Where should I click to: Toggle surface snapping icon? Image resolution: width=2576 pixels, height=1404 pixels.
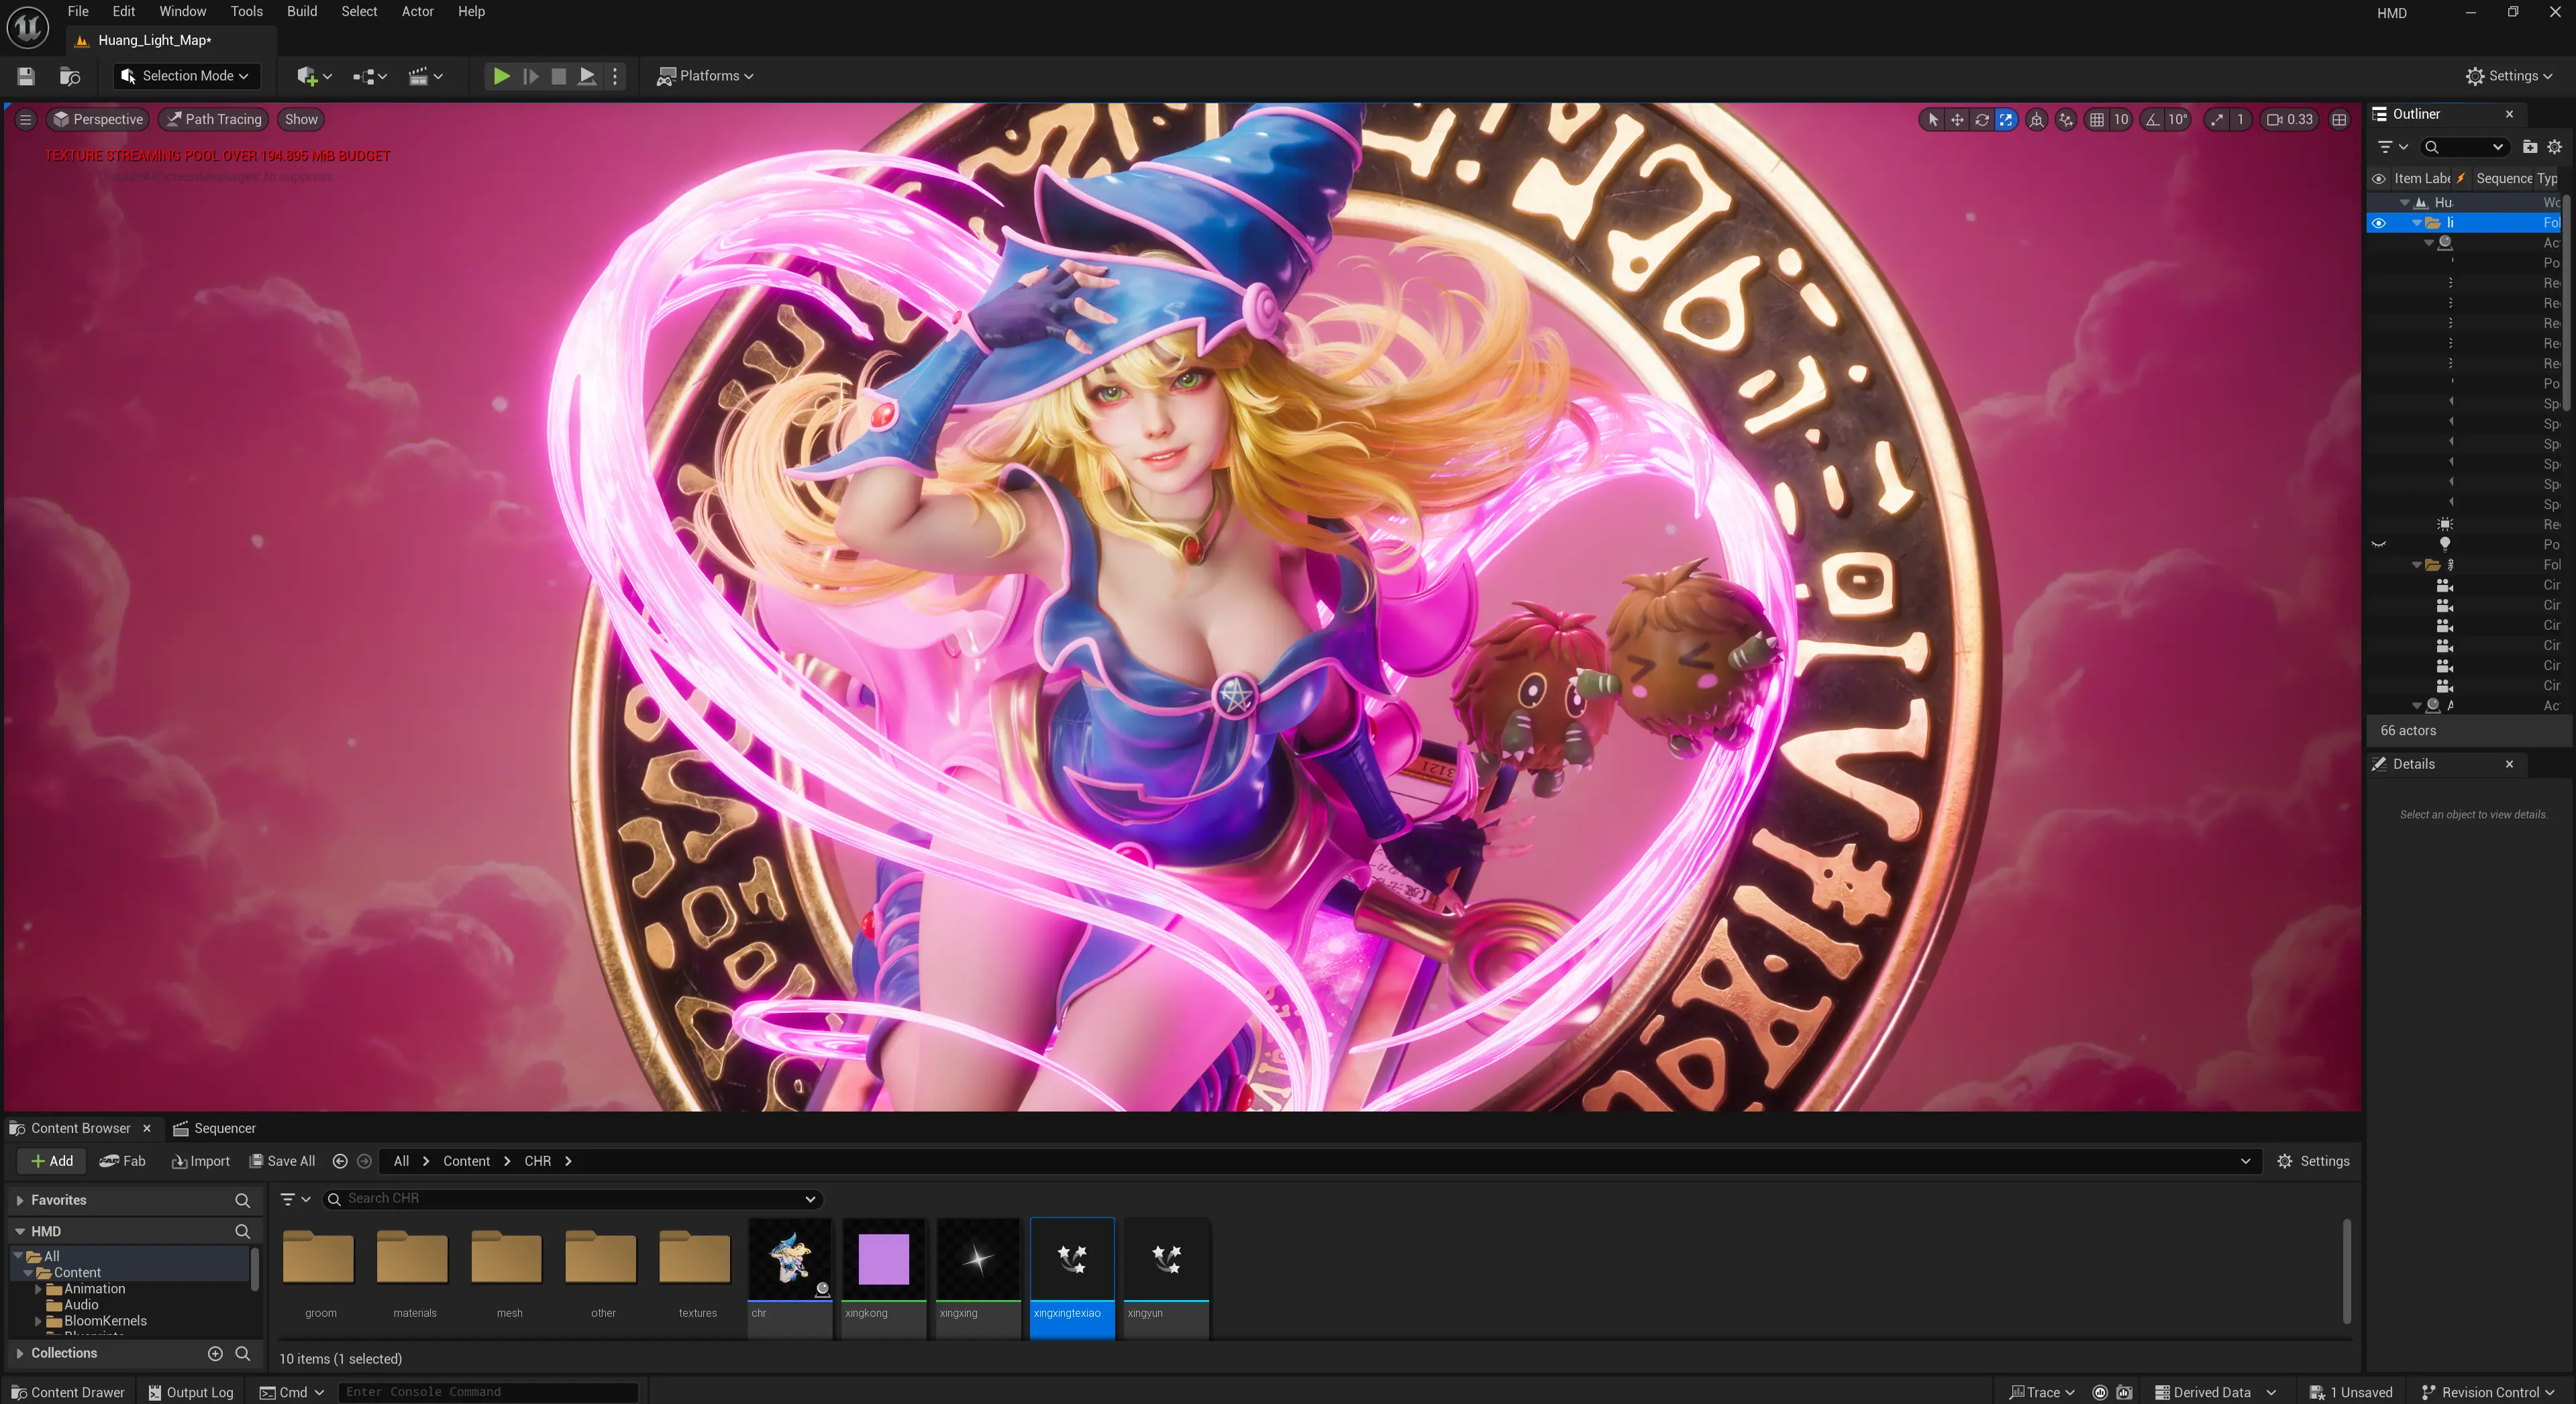coord(2066,119)
